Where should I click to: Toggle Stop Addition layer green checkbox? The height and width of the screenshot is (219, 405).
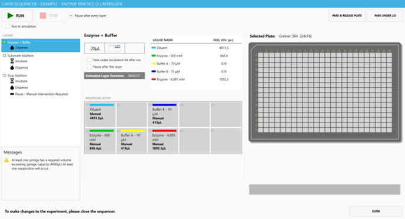pos(4,76)
